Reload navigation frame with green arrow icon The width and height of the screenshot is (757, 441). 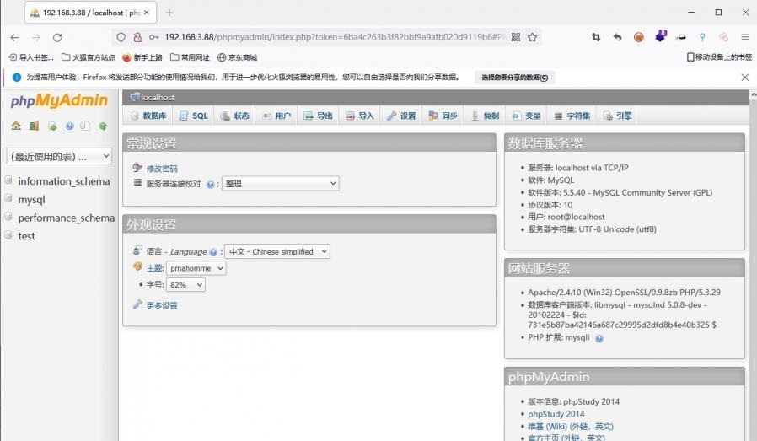pyautogui.click(x=103, y=126)
